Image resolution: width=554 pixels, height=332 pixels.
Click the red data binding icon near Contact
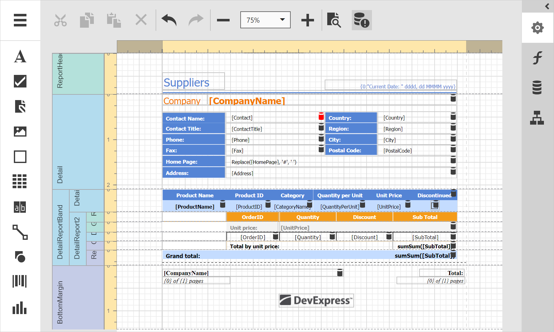click(321, 116)
